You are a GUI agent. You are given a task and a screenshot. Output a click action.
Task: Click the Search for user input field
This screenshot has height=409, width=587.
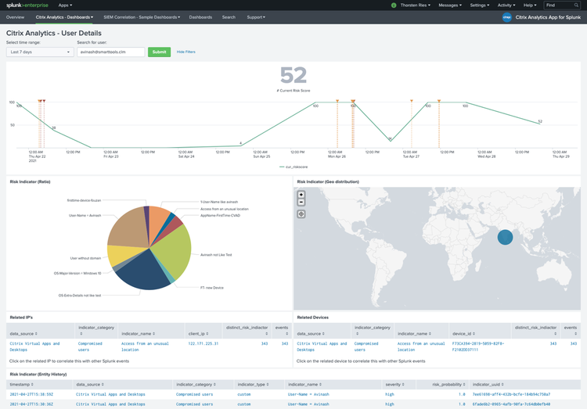click(111, 52)
